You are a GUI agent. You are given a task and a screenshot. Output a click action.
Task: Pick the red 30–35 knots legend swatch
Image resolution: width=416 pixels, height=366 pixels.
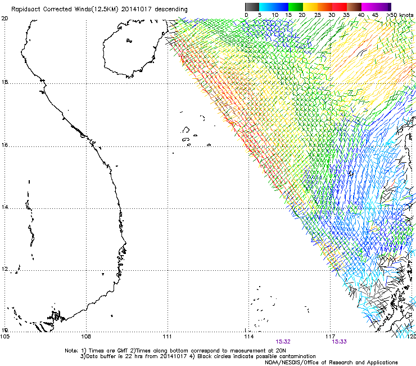[340, 7]
